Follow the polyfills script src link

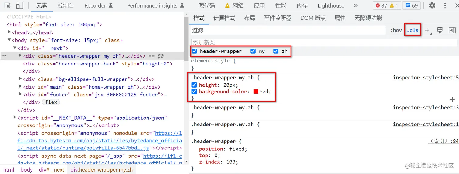point(100,141)
